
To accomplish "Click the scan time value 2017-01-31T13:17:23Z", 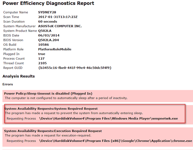I will (x=58, y=17).
